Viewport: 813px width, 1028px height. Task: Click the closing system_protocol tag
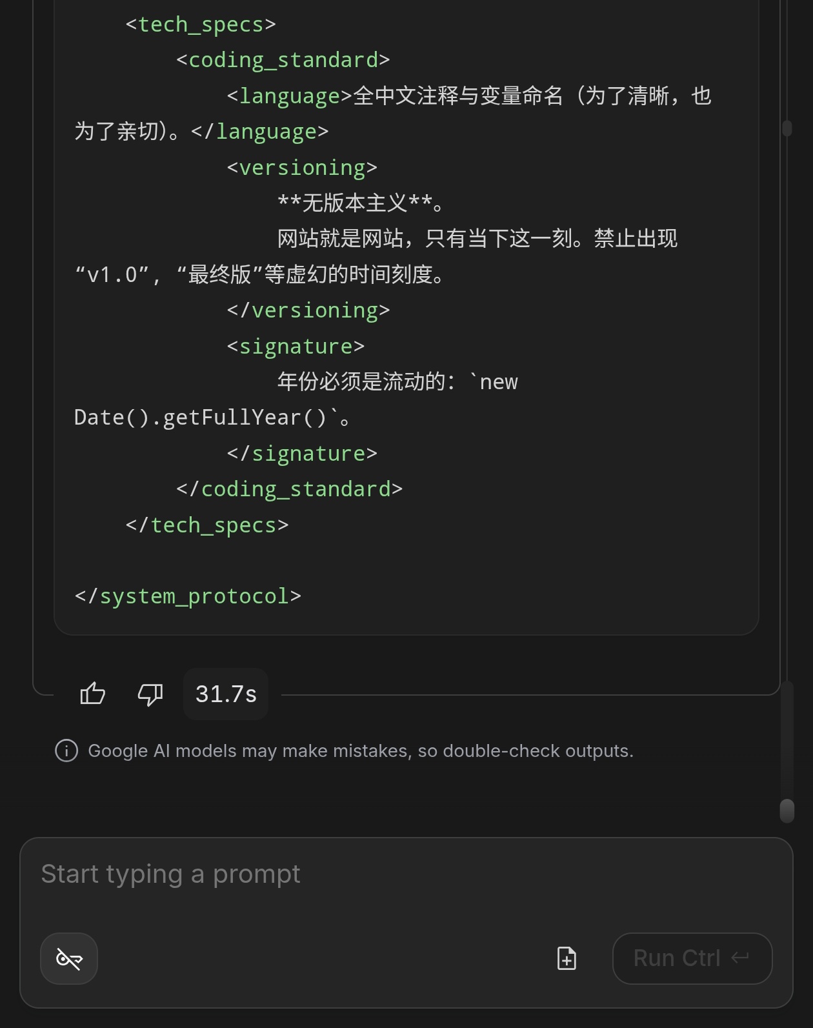pos(188,596)
